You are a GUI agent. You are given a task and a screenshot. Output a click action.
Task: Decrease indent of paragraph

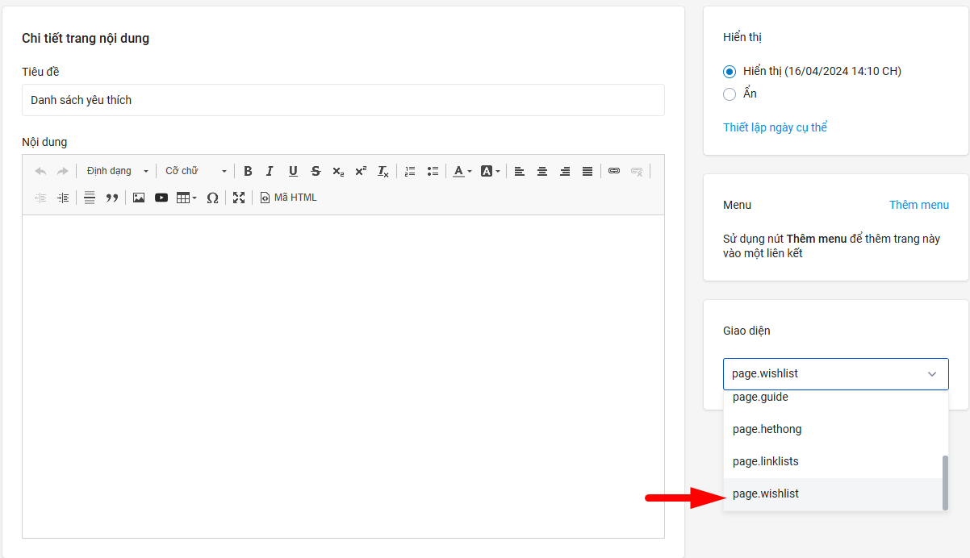point(40,198)
